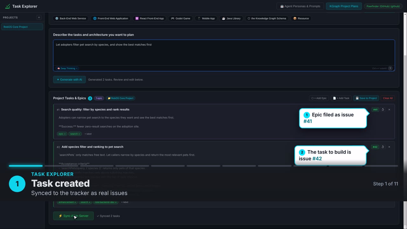Add a new project with the plus icon
The width and height of the screenshot is (407, 229).
39,17
